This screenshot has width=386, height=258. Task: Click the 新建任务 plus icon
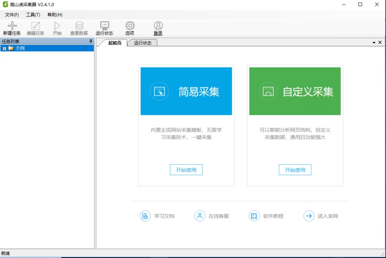click(12, 26)
